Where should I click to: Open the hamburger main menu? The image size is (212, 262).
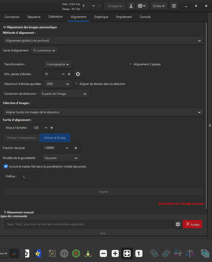pos(174,6)
